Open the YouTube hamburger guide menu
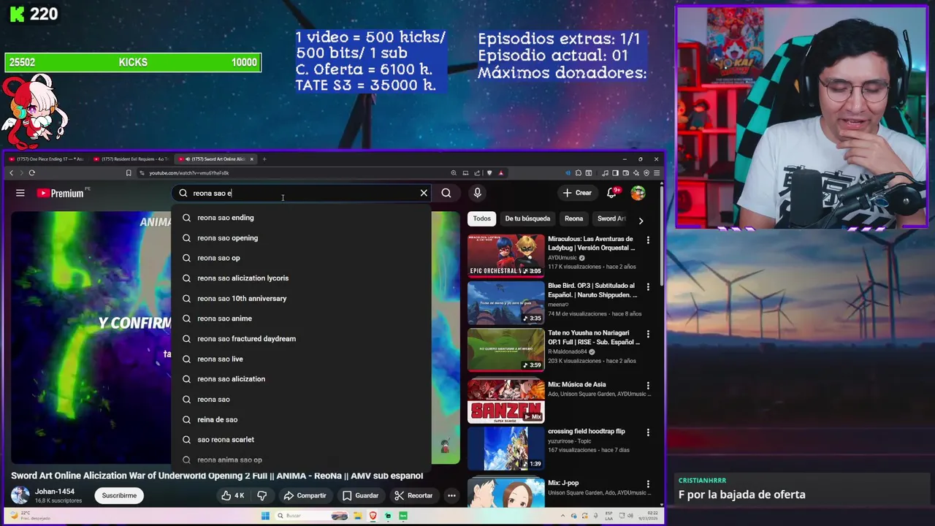 coord(20,193)
